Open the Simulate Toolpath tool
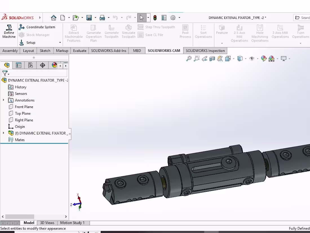310x233 pixels. click(129, 32)
